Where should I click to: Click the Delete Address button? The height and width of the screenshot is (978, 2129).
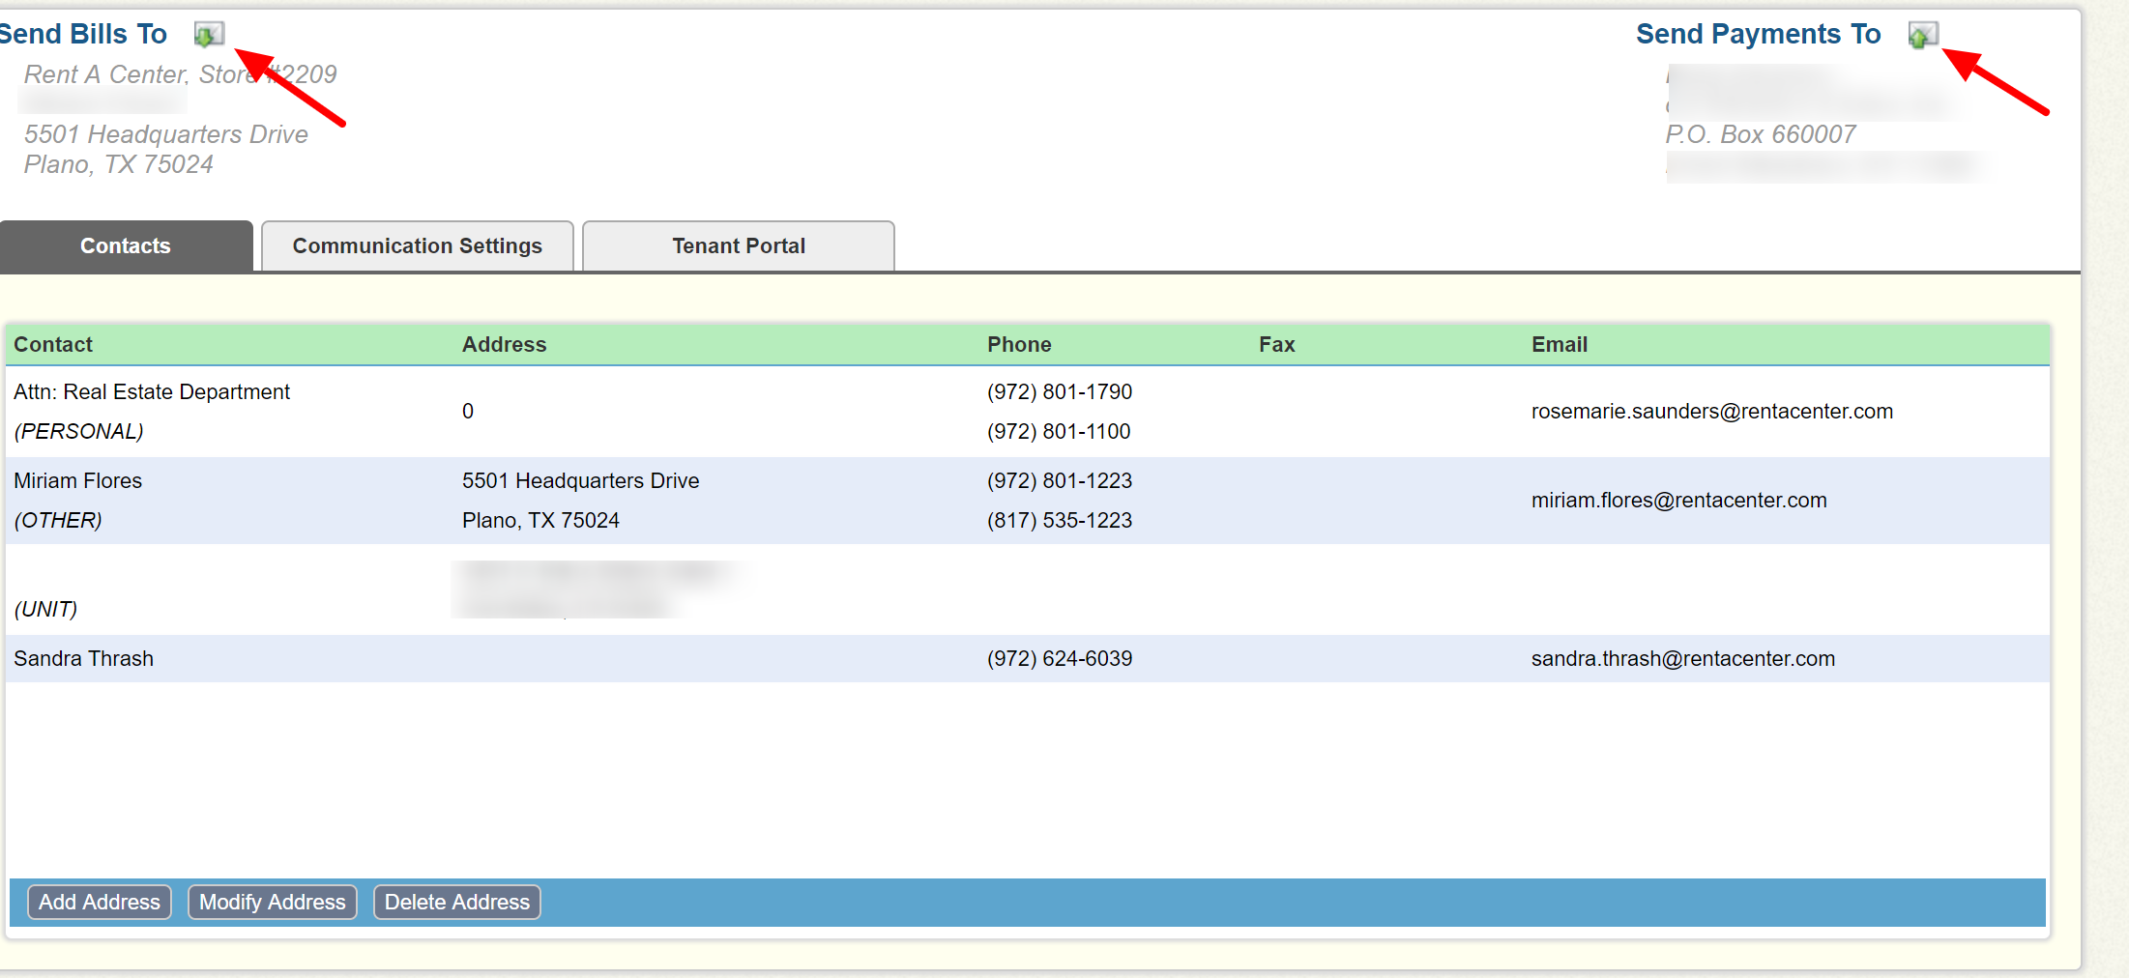tap(457, 902)
